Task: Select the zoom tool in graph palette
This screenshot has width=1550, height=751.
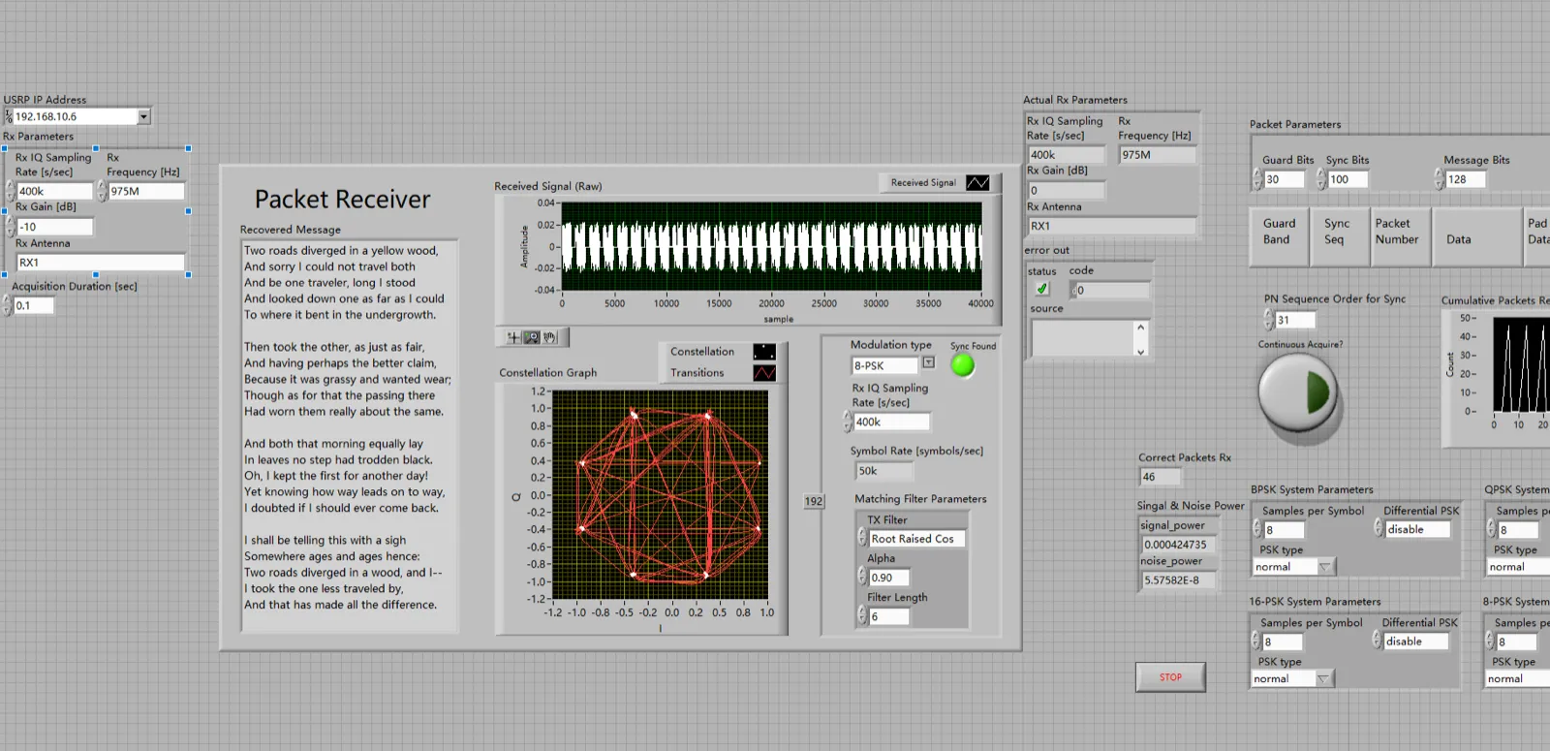Action: click(532, 337)
